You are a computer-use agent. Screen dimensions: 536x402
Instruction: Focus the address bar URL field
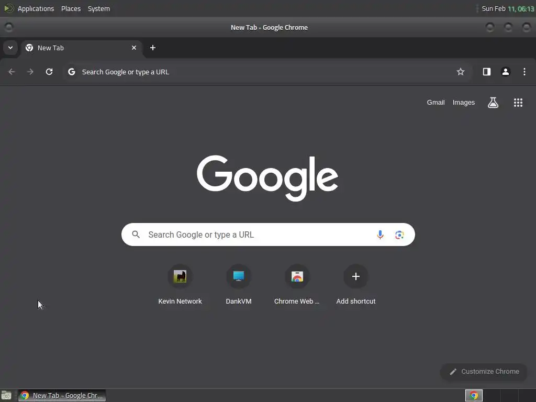pos(267,72)
